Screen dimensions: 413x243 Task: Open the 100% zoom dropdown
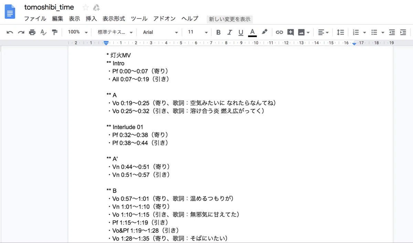click(x=77, y=32)
